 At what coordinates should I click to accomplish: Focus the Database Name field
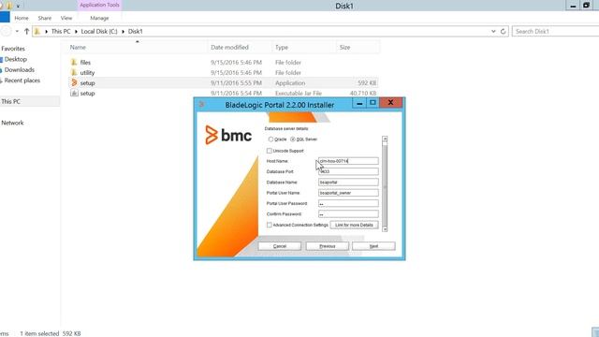point(348,183)
